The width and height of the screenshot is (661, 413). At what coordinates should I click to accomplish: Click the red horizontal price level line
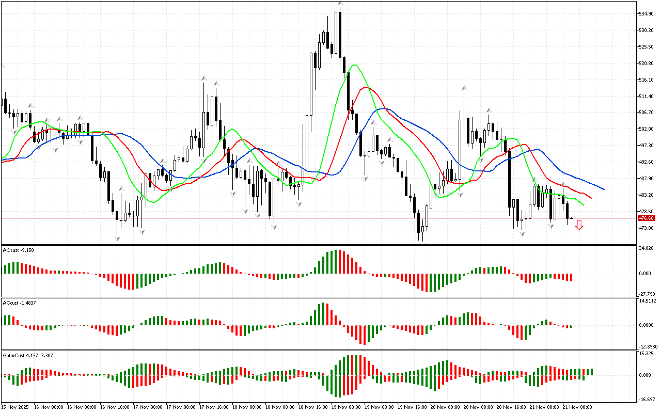point(310,218)
